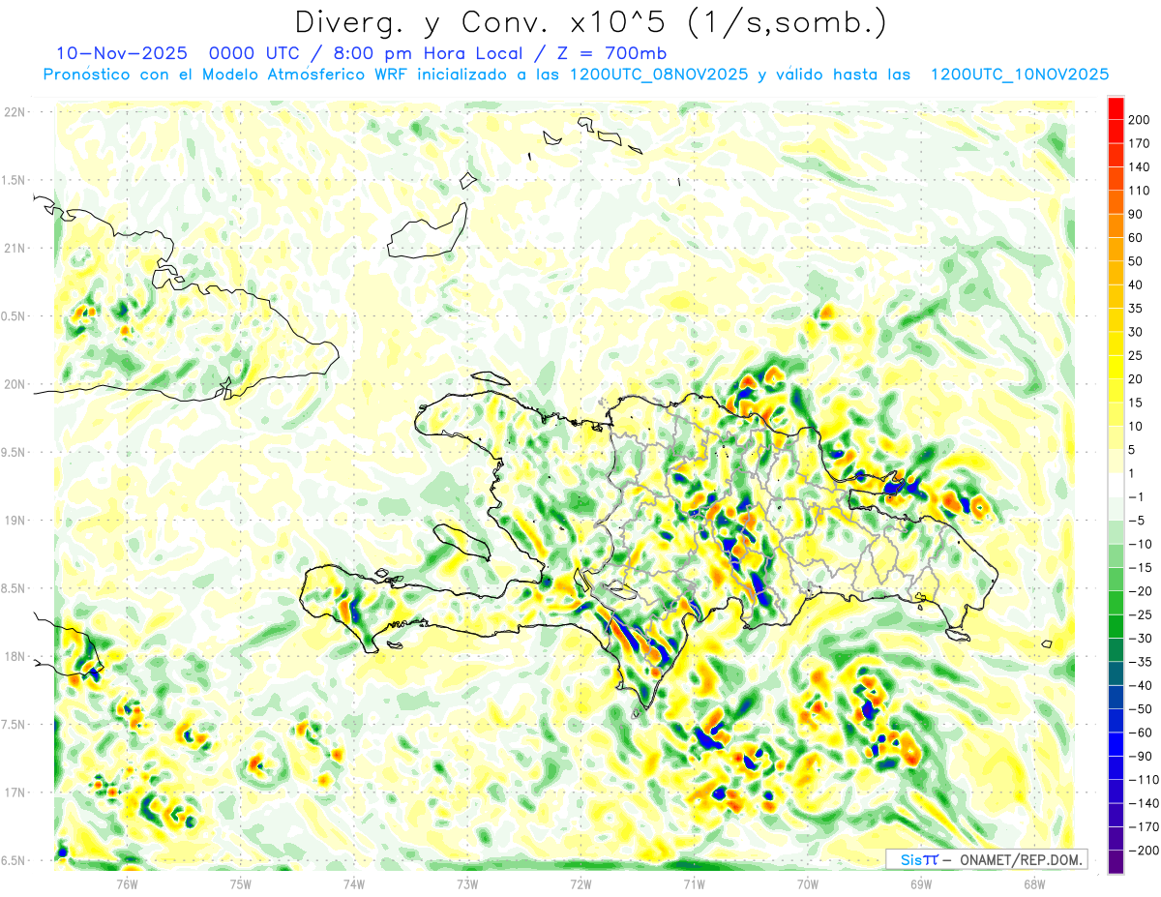This screenshot has width=1161, height=897.
Task: Click the "71W" longitude label
Action: tap(694, 883)
